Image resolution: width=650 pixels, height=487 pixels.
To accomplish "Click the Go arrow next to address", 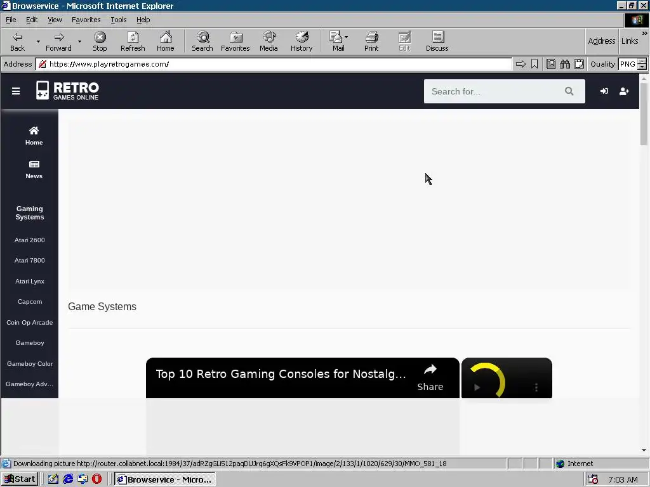I will pos(521,64).
